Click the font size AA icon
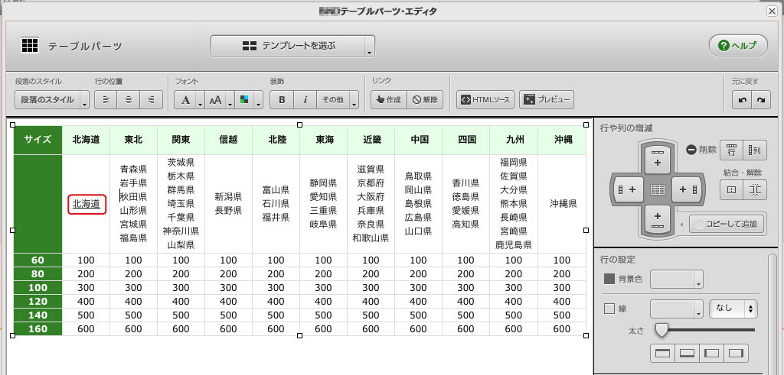784x375 pixels. (215, 100)
